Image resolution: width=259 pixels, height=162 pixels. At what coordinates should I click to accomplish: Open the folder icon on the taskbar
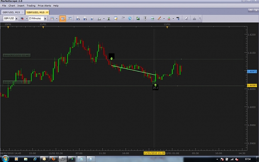pos(26,159)
